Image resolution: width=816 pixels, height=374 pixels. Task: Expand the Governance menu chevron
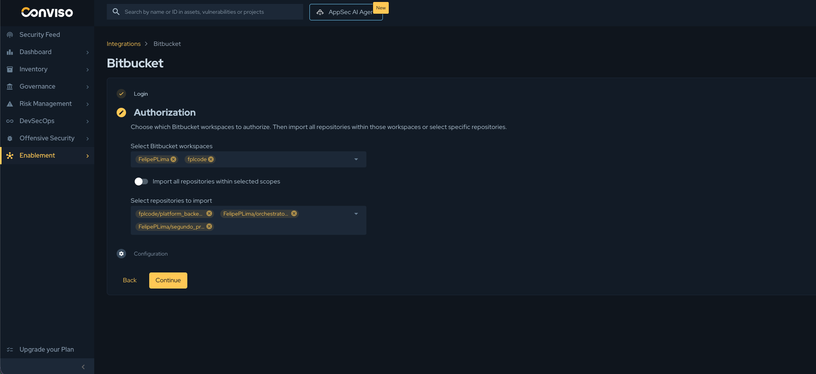88,87
